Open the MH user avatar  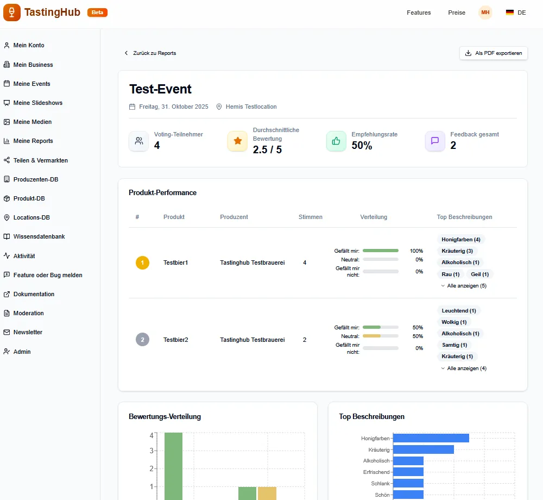(485, 12)
